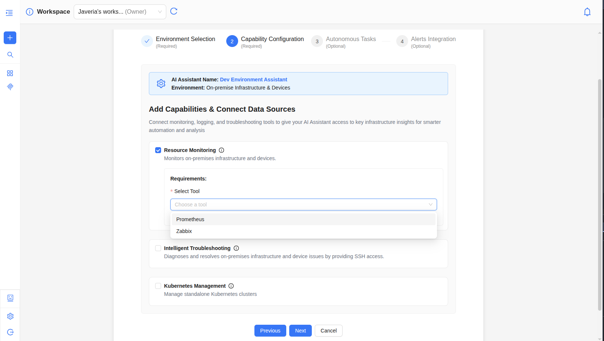Expand the sidebar menu icon
This screenshot has width=604, height=341.
tap(9, 13)
